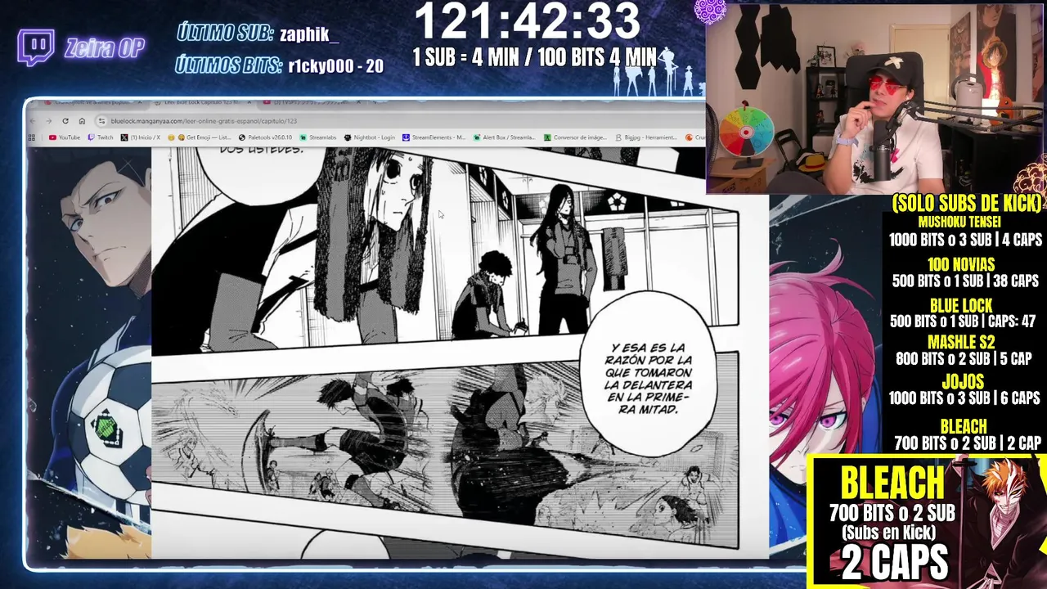This screenshot has height=589, width=1047.
Task: Open the YouTube bookmark
Action: (x=65, y=137)
